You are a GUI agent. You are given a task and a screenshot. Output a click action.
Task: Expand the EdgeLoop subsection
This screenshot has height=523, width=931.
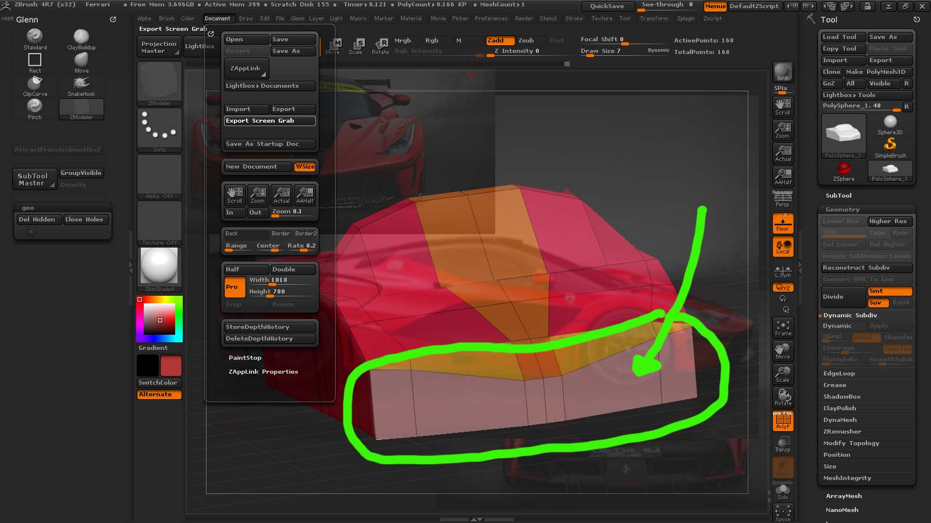(x=839, y=374)
